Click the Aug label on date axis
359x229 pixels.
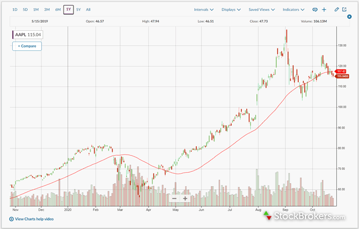click(x=258, y=210)
